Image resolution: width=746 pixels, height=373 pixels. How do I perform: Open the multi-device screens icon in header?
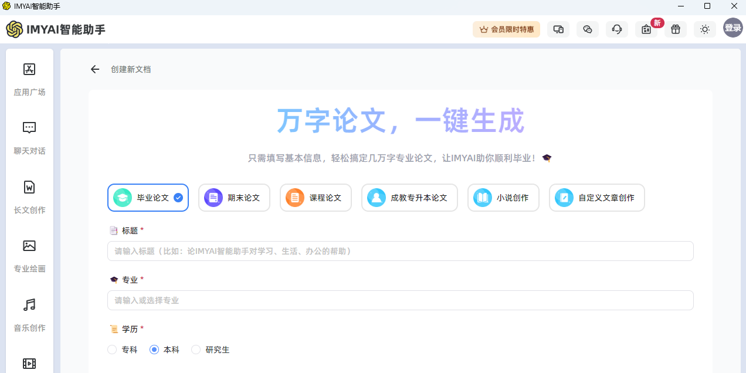pyautogui.click(x=558, y=29)
